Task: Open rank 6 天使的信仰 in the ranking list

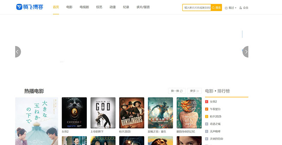Action: click(x=216, y=139)
